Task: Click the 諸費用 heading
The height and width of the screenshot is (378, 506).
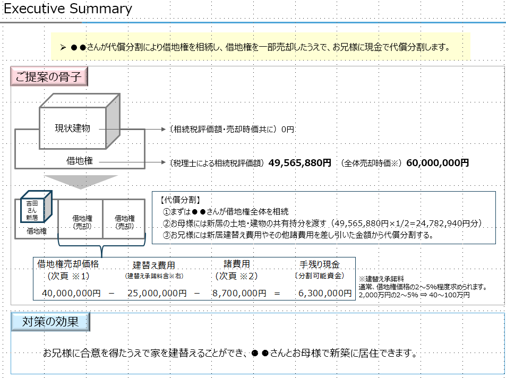Action: point(237,264)
